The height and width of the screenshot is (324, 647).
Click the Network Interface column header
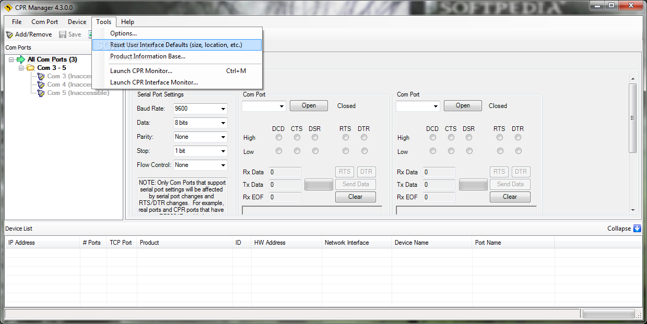pos(356,243)
